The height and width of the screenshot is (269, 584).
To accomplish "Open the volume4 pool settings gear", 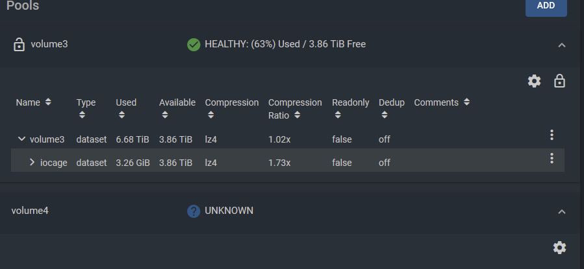I will pyautogui.click(x=559, y=248).
